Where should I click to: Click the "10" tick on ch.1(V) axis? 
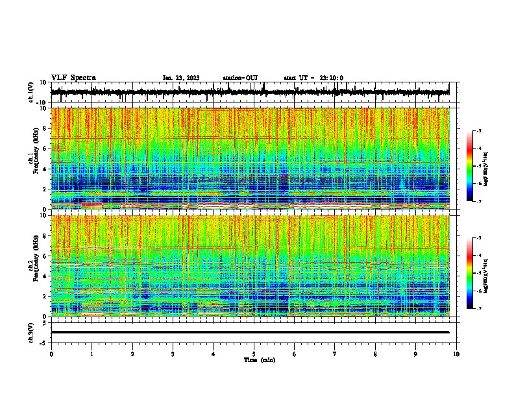[x=43, y=82]
